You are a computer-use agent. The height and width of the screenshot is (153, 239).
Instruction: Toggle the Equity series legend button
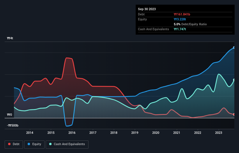click(x=34, y=144)
